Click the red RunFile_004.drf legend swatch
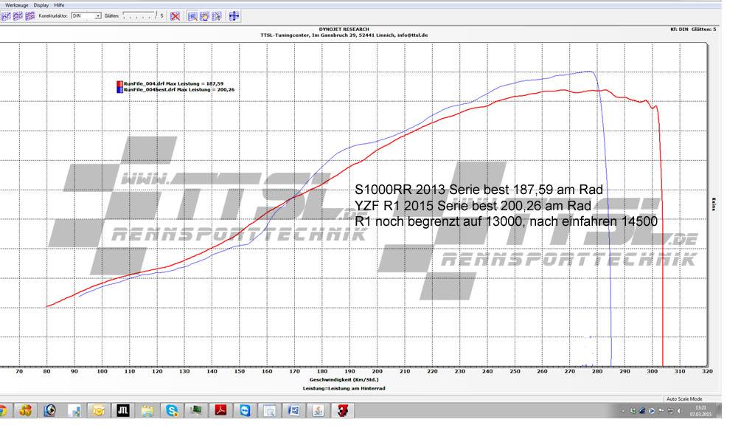The image size is (755, 425). click(x=119, y=83)
